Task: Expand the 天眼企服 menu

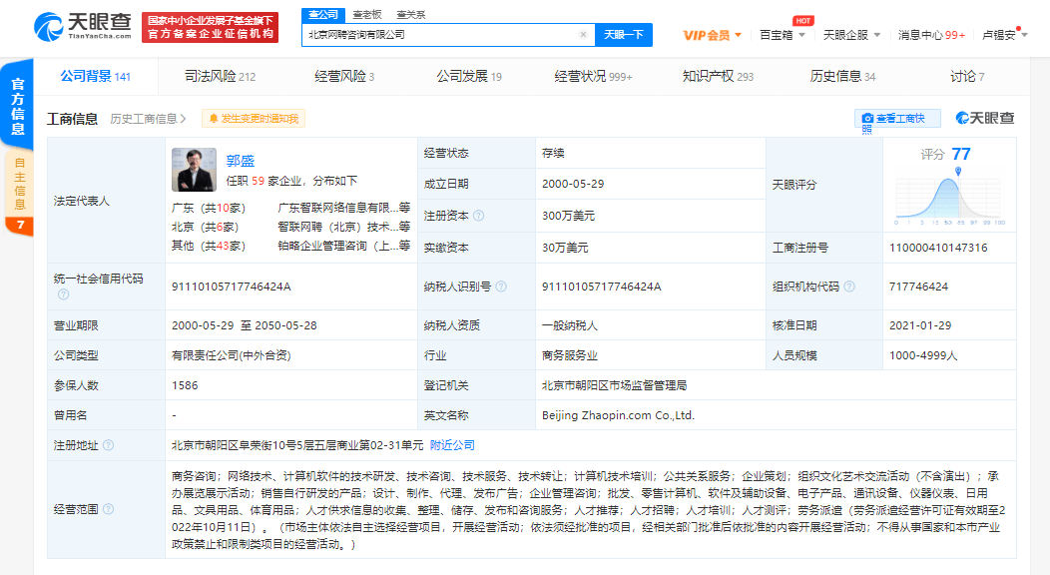Action: (851, 36)
